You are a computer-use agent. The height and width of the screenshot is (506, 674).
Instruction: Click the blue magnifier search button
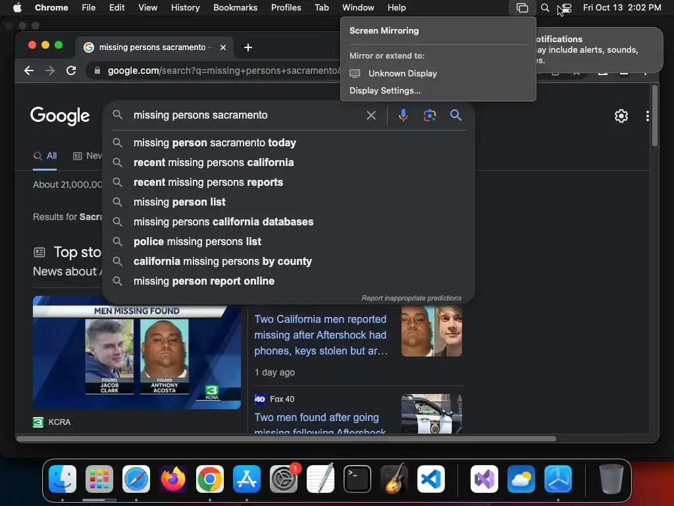[x=455, y=115]
